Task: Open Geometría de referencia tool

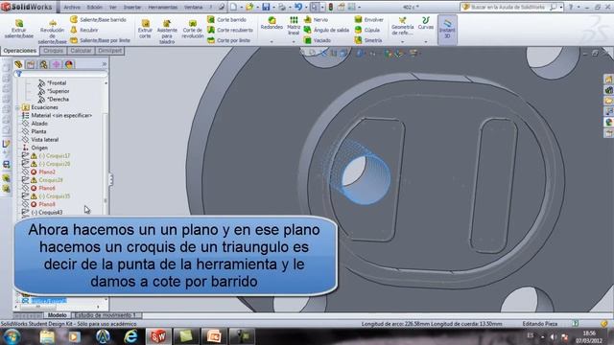Action: coord(402,26)
